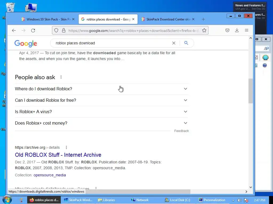
Task: Click vertical scrollbar down arrow
Action: pos(251,187)
